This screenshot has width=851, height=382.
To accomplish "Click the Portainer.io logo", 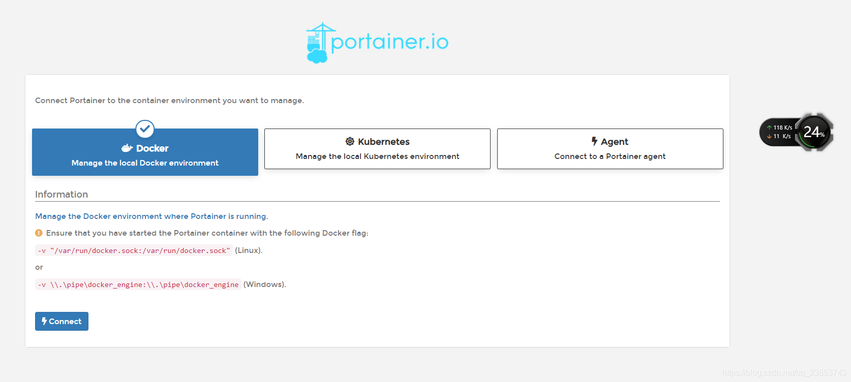I will 377,43.
